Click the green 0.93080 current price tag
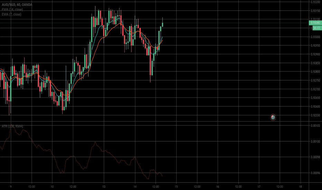322x190 pixels. (x=315, y=23)
